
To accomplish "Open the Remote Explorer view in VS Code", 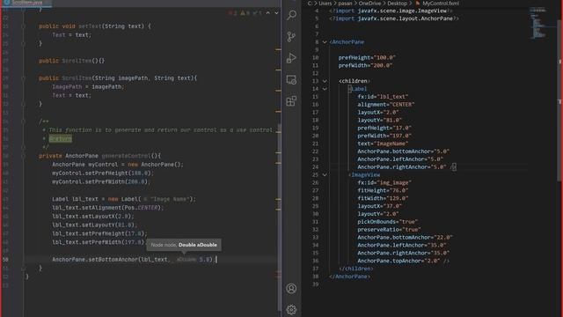I will pyautogui.click(x=291, y=79).
